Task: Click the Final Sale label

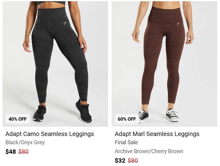Action: pos(126,142)
